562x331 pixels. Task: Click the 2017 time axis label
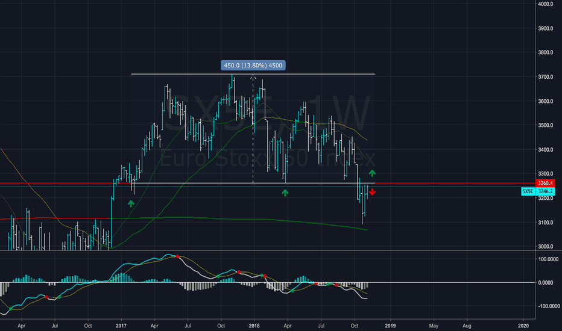pos(121,326)
